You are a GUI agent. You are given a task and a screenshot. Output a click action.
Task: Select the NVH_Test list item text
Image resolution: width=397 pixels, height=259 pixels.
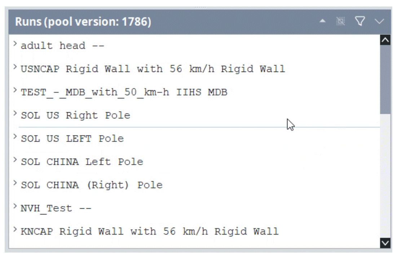coord(56,209)
